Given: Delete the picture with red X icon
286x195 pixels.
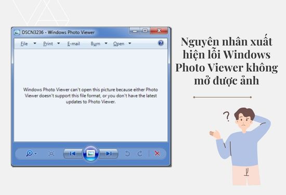Looking at the screenshot, I should pyautogui.click(x=157, y=153).
